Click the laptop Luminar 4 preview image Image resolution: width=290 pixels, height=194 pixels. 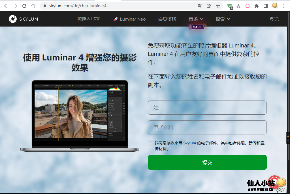tap(80, 116)
